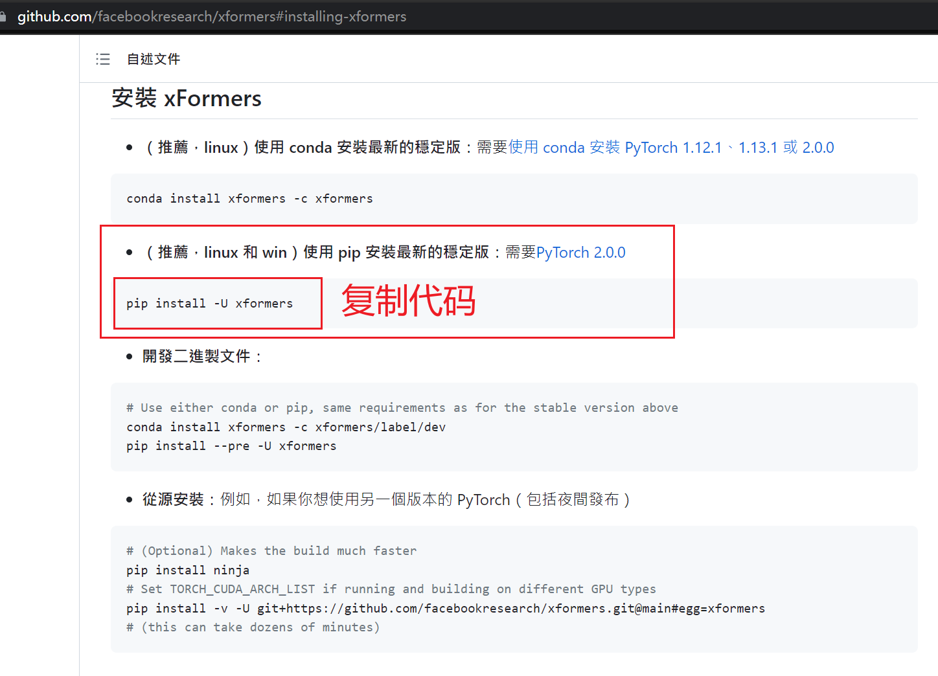Image resolution: width=938 pixels, height=676 pixels.
Task: Click the '# Use either conda or pip' comment
Action: click(x=402, y=408)
